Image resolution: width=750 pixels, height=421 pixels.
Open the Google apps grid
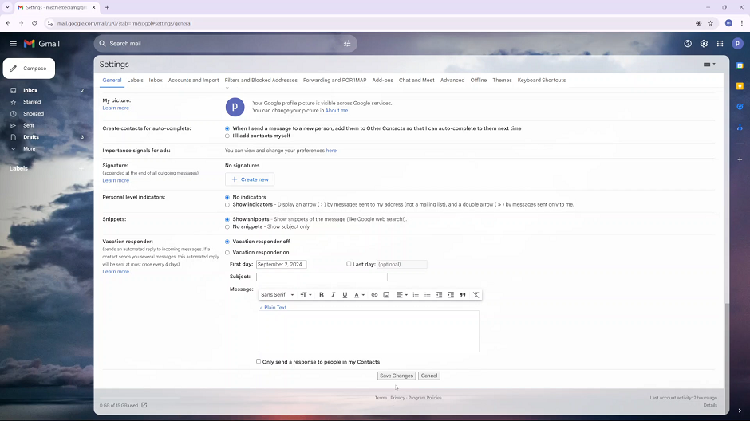tap(720, 44)
